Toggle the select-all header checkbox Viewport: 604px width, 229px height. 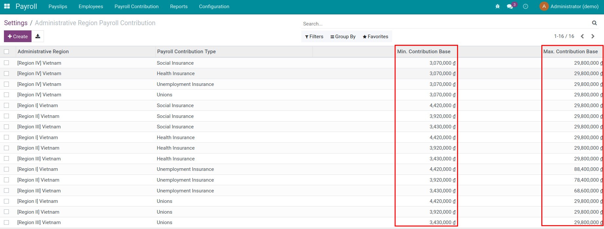(x=7, y=52)
